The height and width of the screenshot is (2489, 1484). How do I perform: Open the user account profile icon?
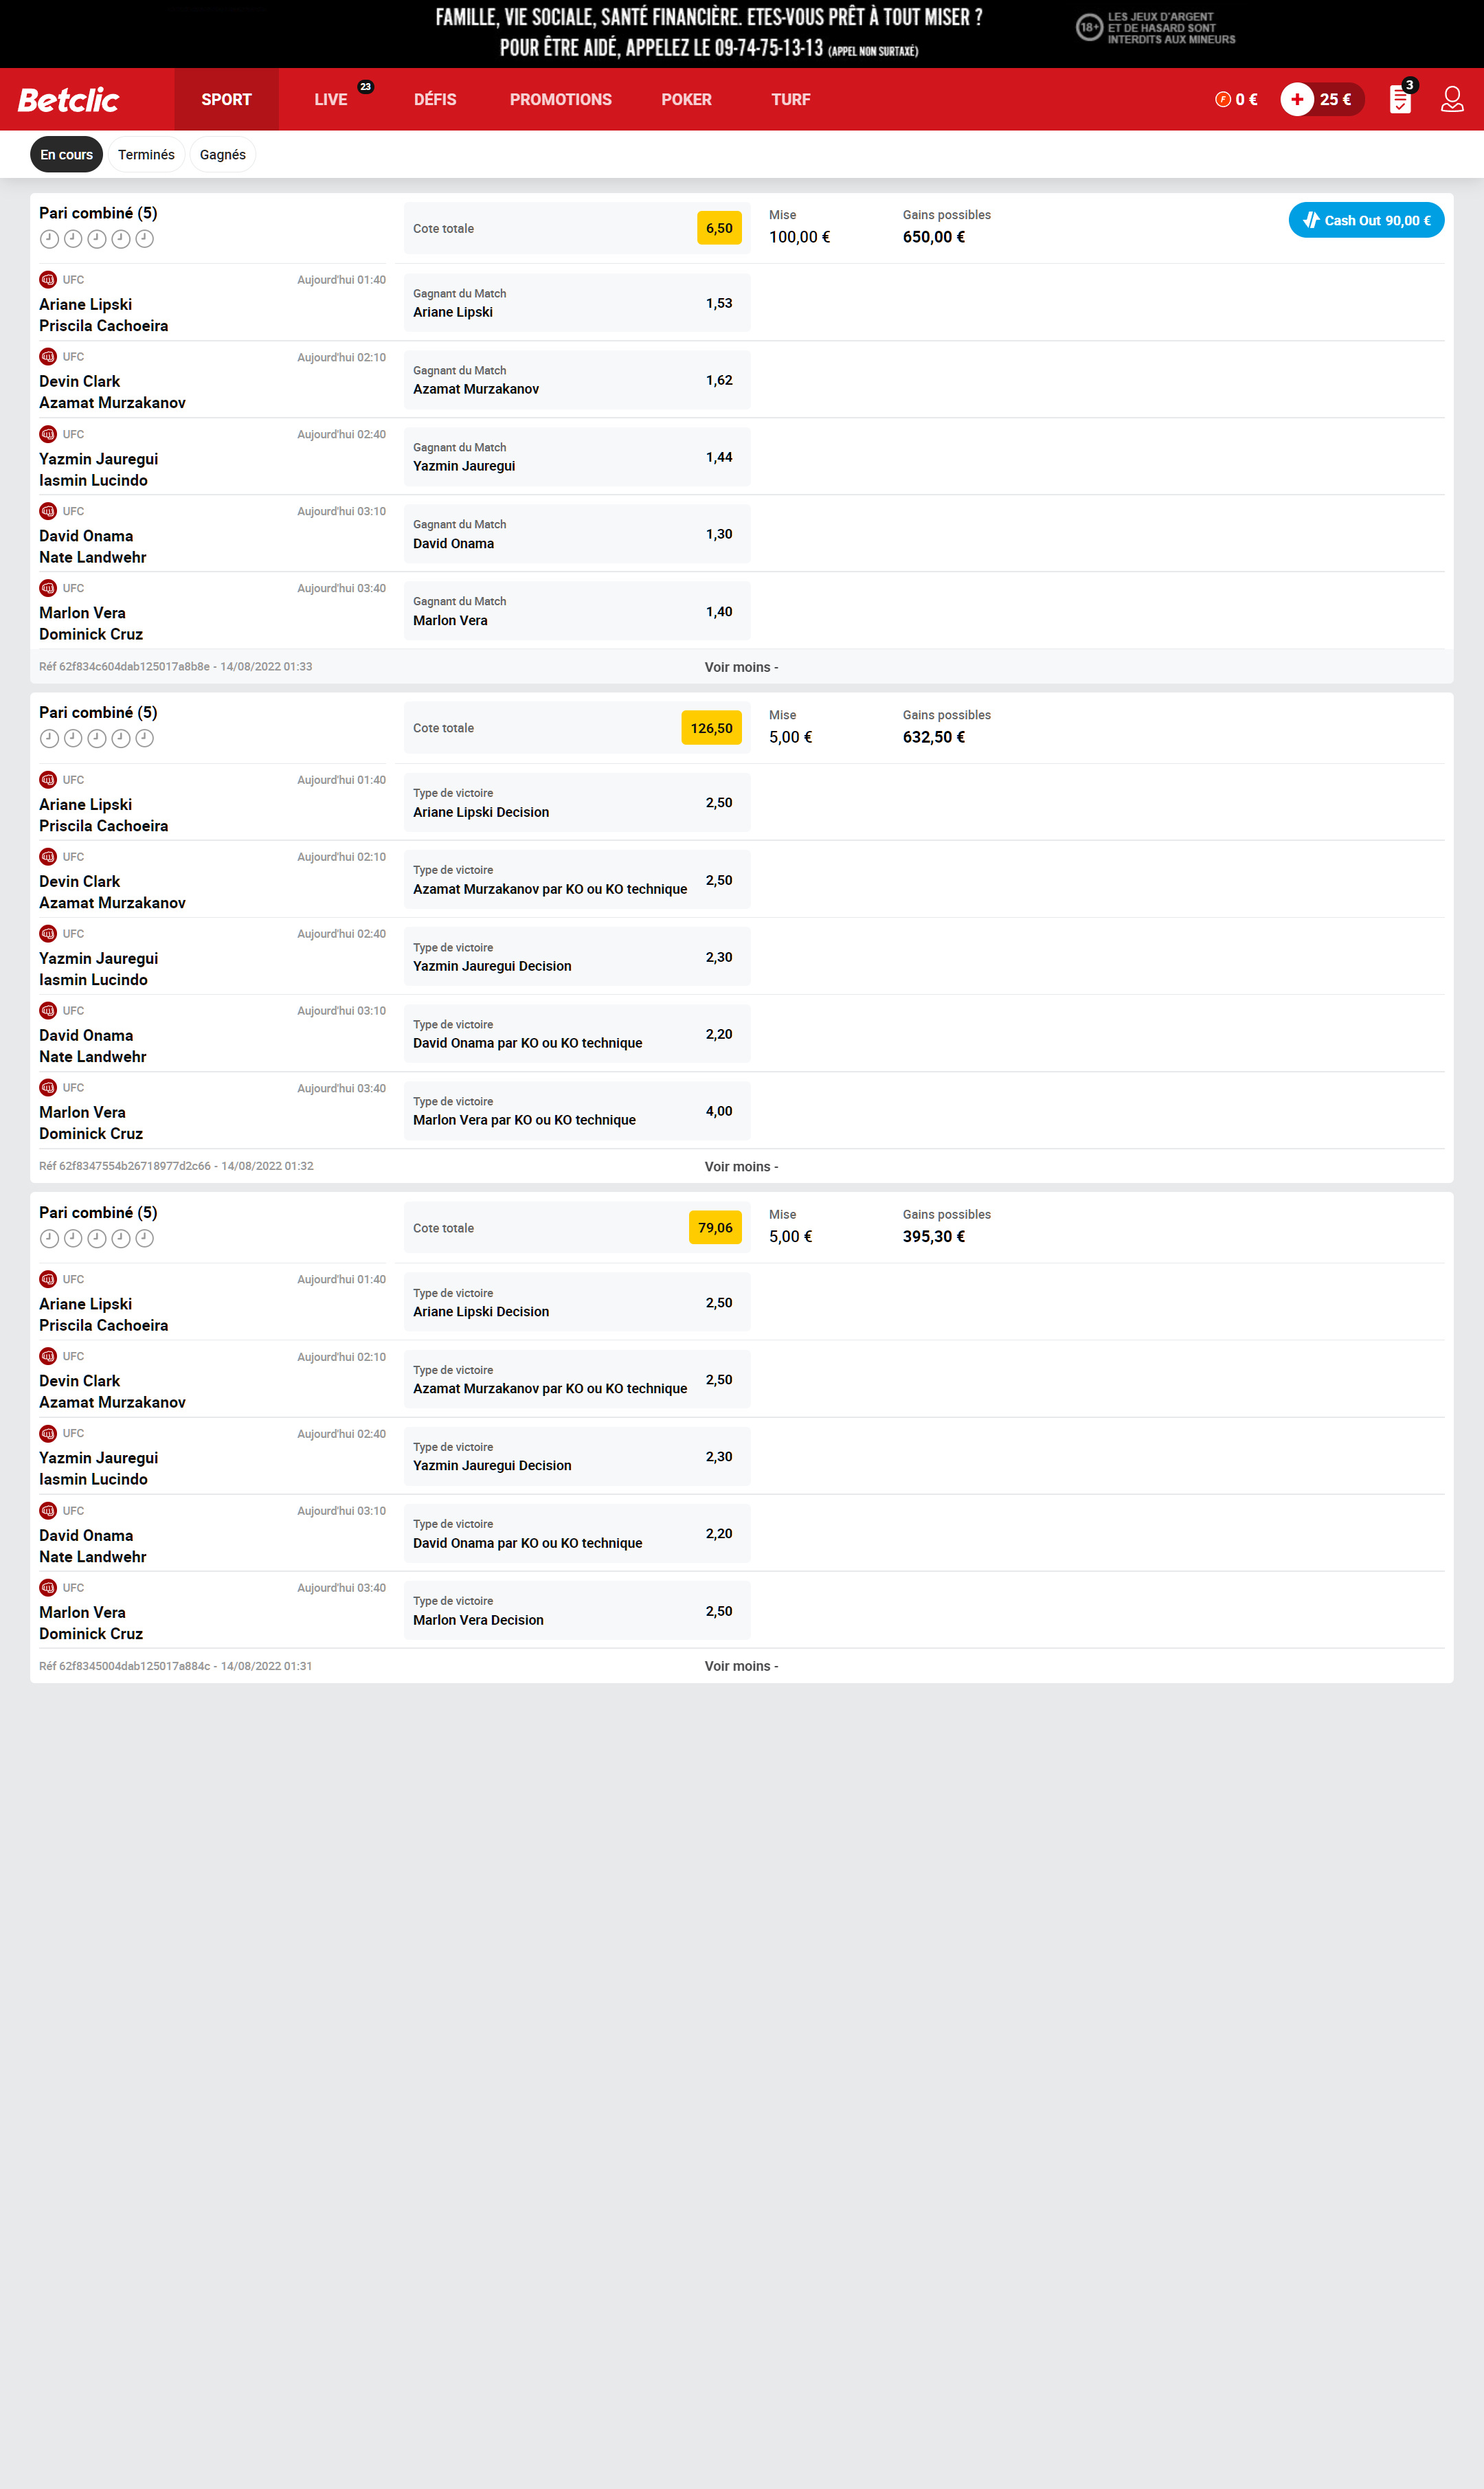(x=1452, y=99)
